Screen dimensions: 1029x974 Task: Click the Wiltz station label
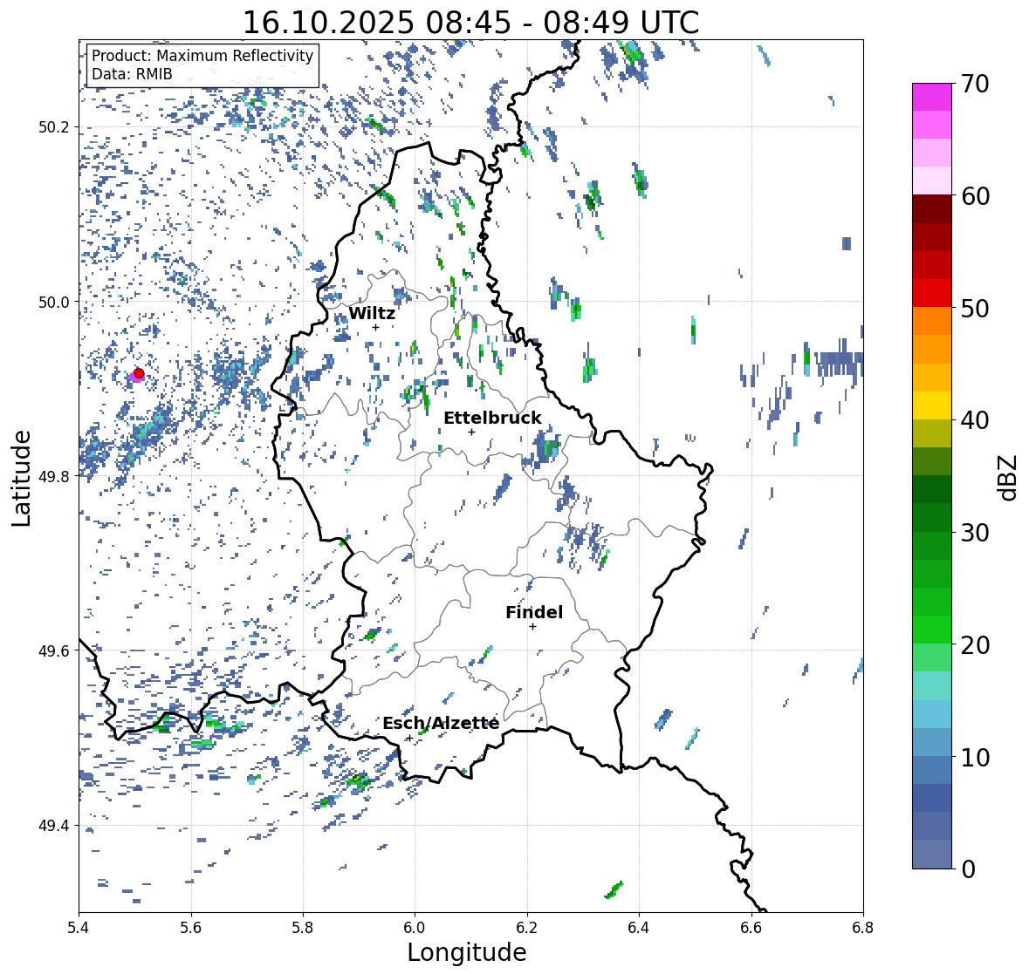click(372, 313)
